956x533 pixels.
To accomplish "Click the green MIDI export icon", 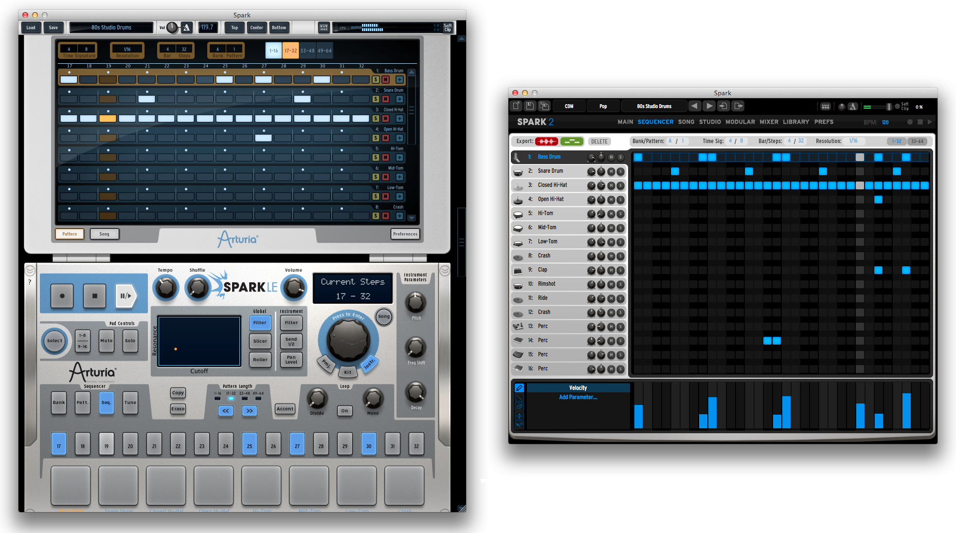I will coord(572,141).
